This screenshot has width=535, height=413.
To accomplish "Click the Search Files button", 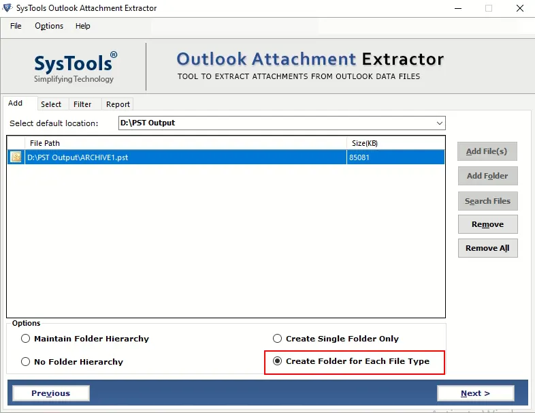I will pyautogui.click(x=487, y=201).
